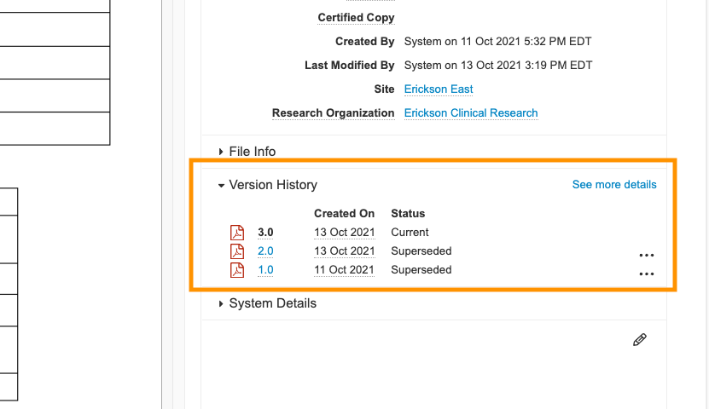709x409 pixels.
Task: Click the created date for version 3.0
Action: [344, 233]
